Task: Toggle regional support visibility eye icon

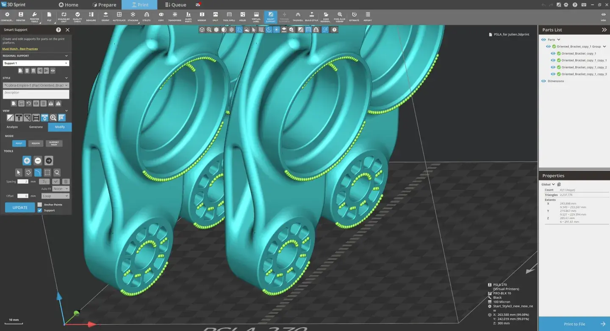Action: (x=53, y=71)
